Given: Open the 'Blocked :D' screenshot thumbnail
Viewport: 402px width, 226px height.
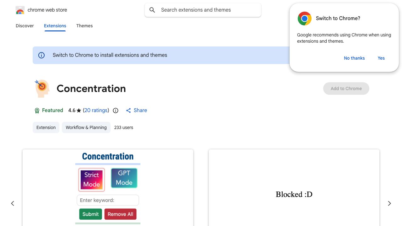Looking at the screenshot, I should click(294, 188).
